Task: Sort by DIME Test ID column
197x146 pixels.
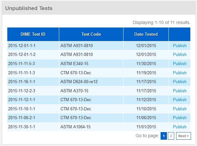Action: [x=33, y=34]
